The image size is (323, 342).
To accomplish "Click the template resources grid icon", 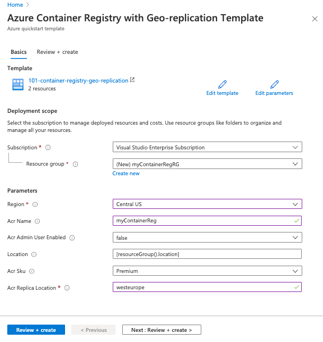I will point(18,84).
